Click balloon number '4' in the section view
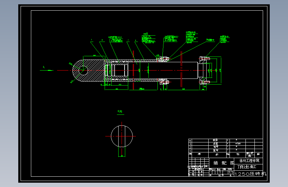 pos(136,40)
